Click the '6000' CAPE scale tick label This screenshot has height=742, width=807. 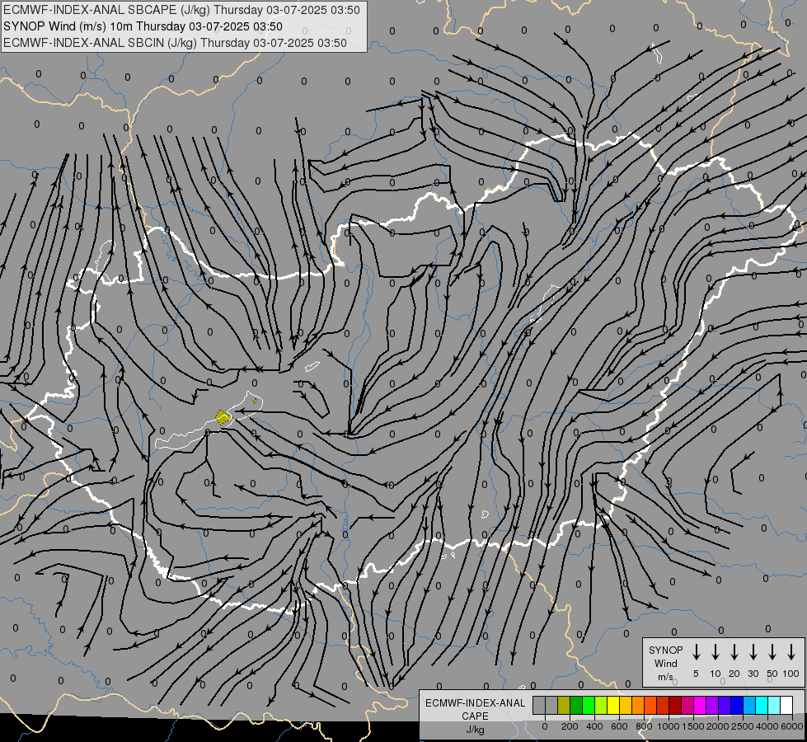pos(792,726)
